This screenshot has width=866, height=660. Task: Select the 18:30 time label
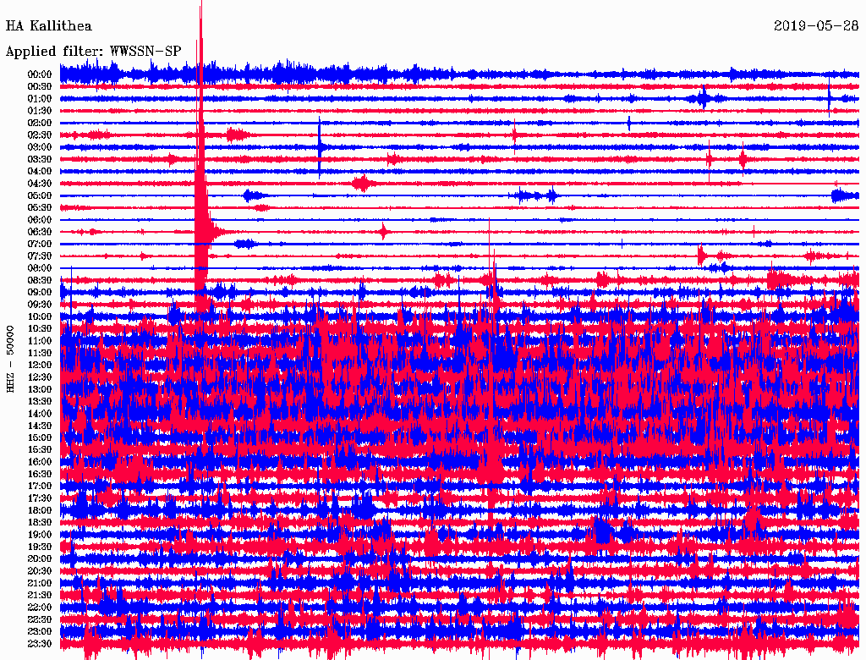click(40, 522)
